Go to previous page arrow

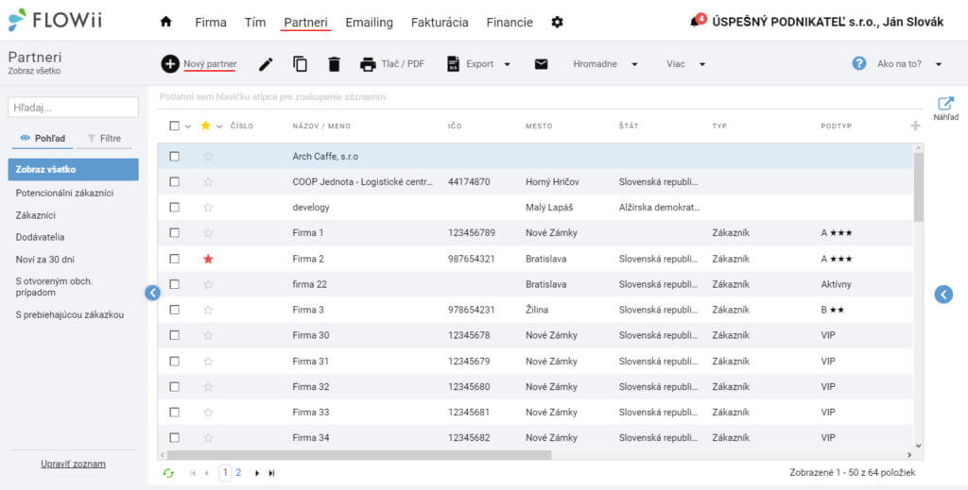(207, 473)
